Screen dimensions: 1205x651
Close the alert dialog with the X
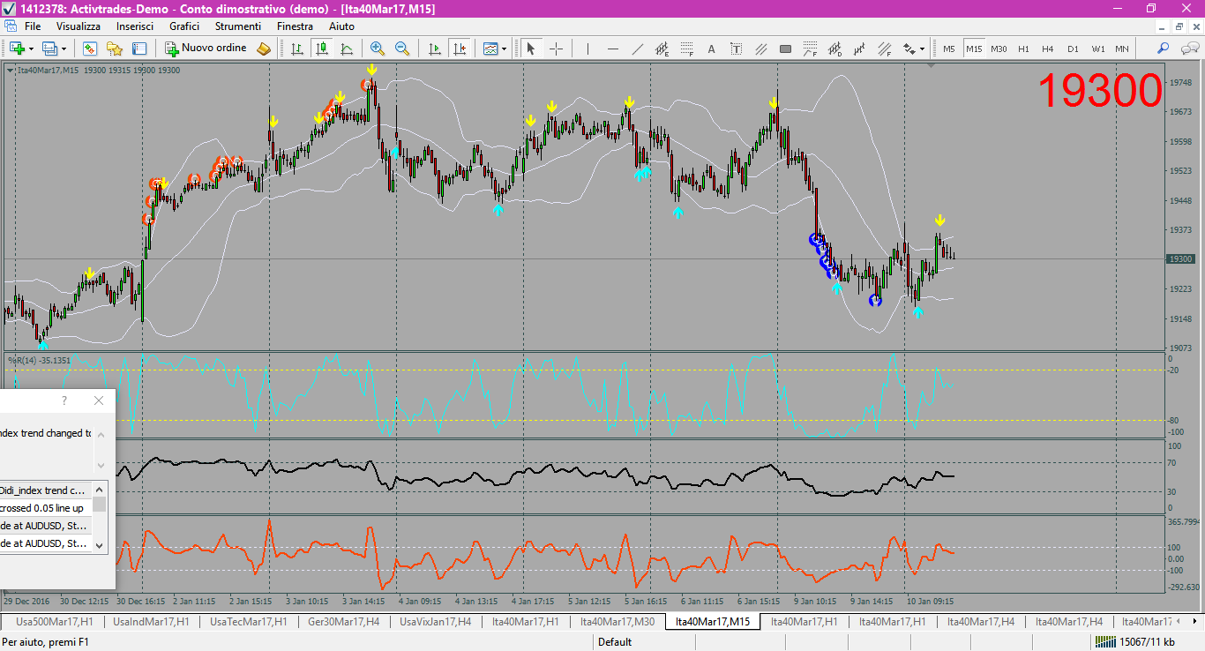click(x=99, y=400)
